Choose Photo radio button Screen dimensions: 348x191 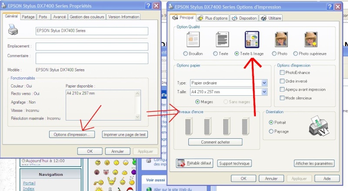[274, 54]
